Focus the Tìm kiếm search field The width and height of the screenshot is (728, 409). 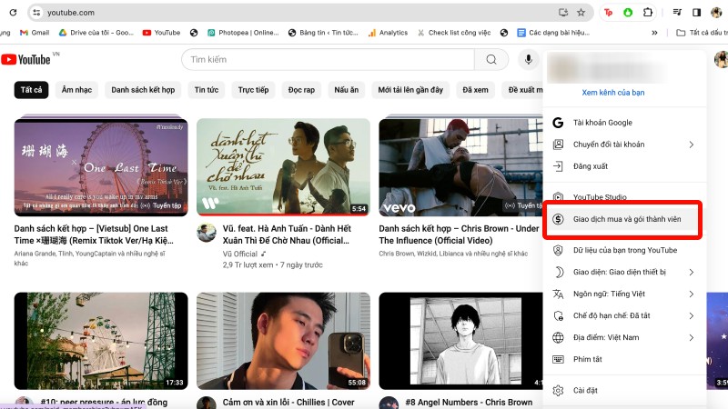328,59
